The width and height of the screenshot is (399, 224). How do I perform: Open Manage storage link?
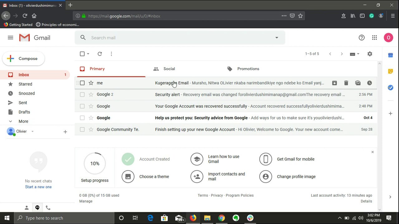[x=86, y=201]
